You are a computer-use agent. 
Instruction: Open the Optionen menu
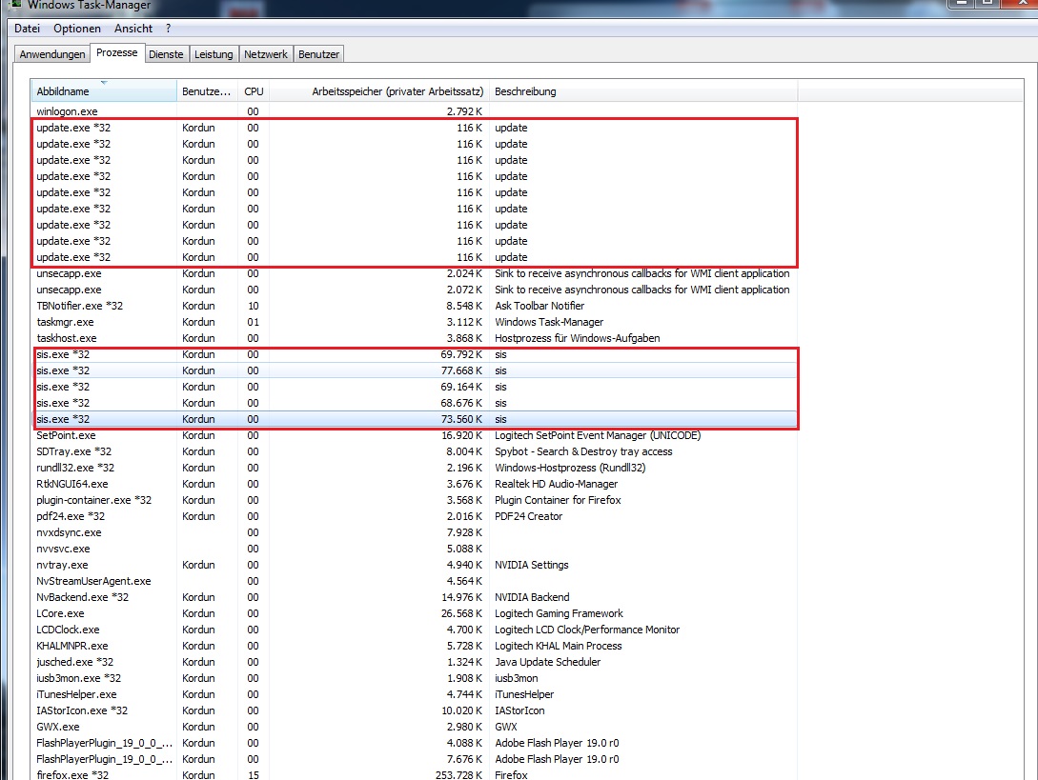pyautogui.click(x=77, y=29)
